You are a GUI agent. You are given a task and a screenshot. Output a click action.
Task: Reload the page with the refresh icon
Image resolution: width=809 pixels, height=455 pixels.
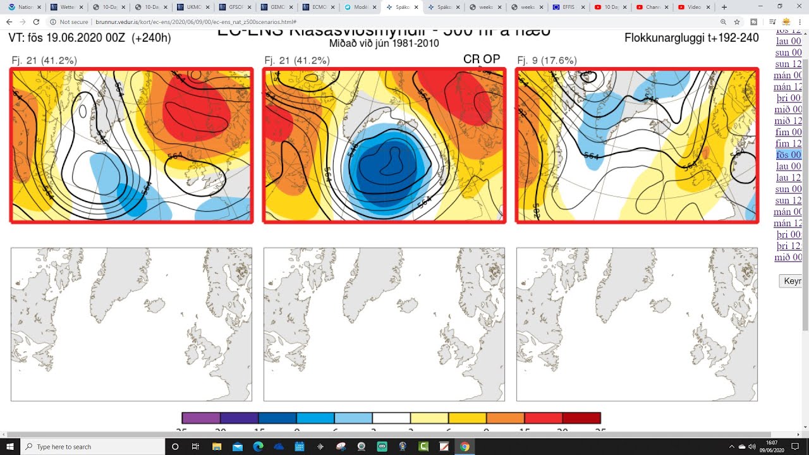pyautogui.click(x=37, y=21)
